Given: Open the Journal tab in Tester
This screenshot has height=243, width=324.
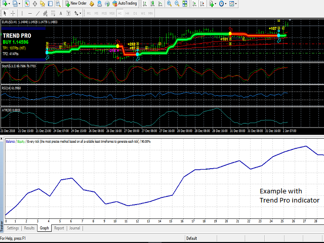Looking at the screenshot, I should [74, 228].
